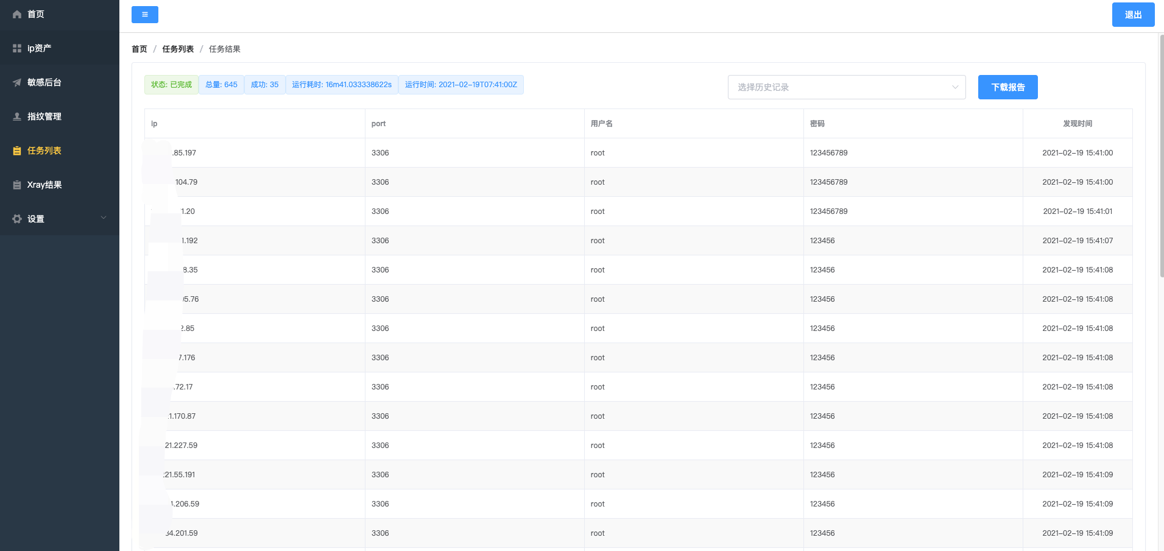Image resolution: width=1164 pixels, height=551 pixels.
Task: Click the ip cell ending in 1.170.87
Action: pyautogui.click(x=255, y=416)
